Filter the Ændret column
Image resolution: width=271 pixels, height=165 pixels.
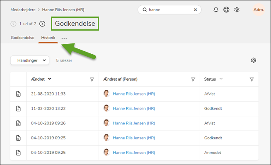pyautogui.click(x=92, y=79)
